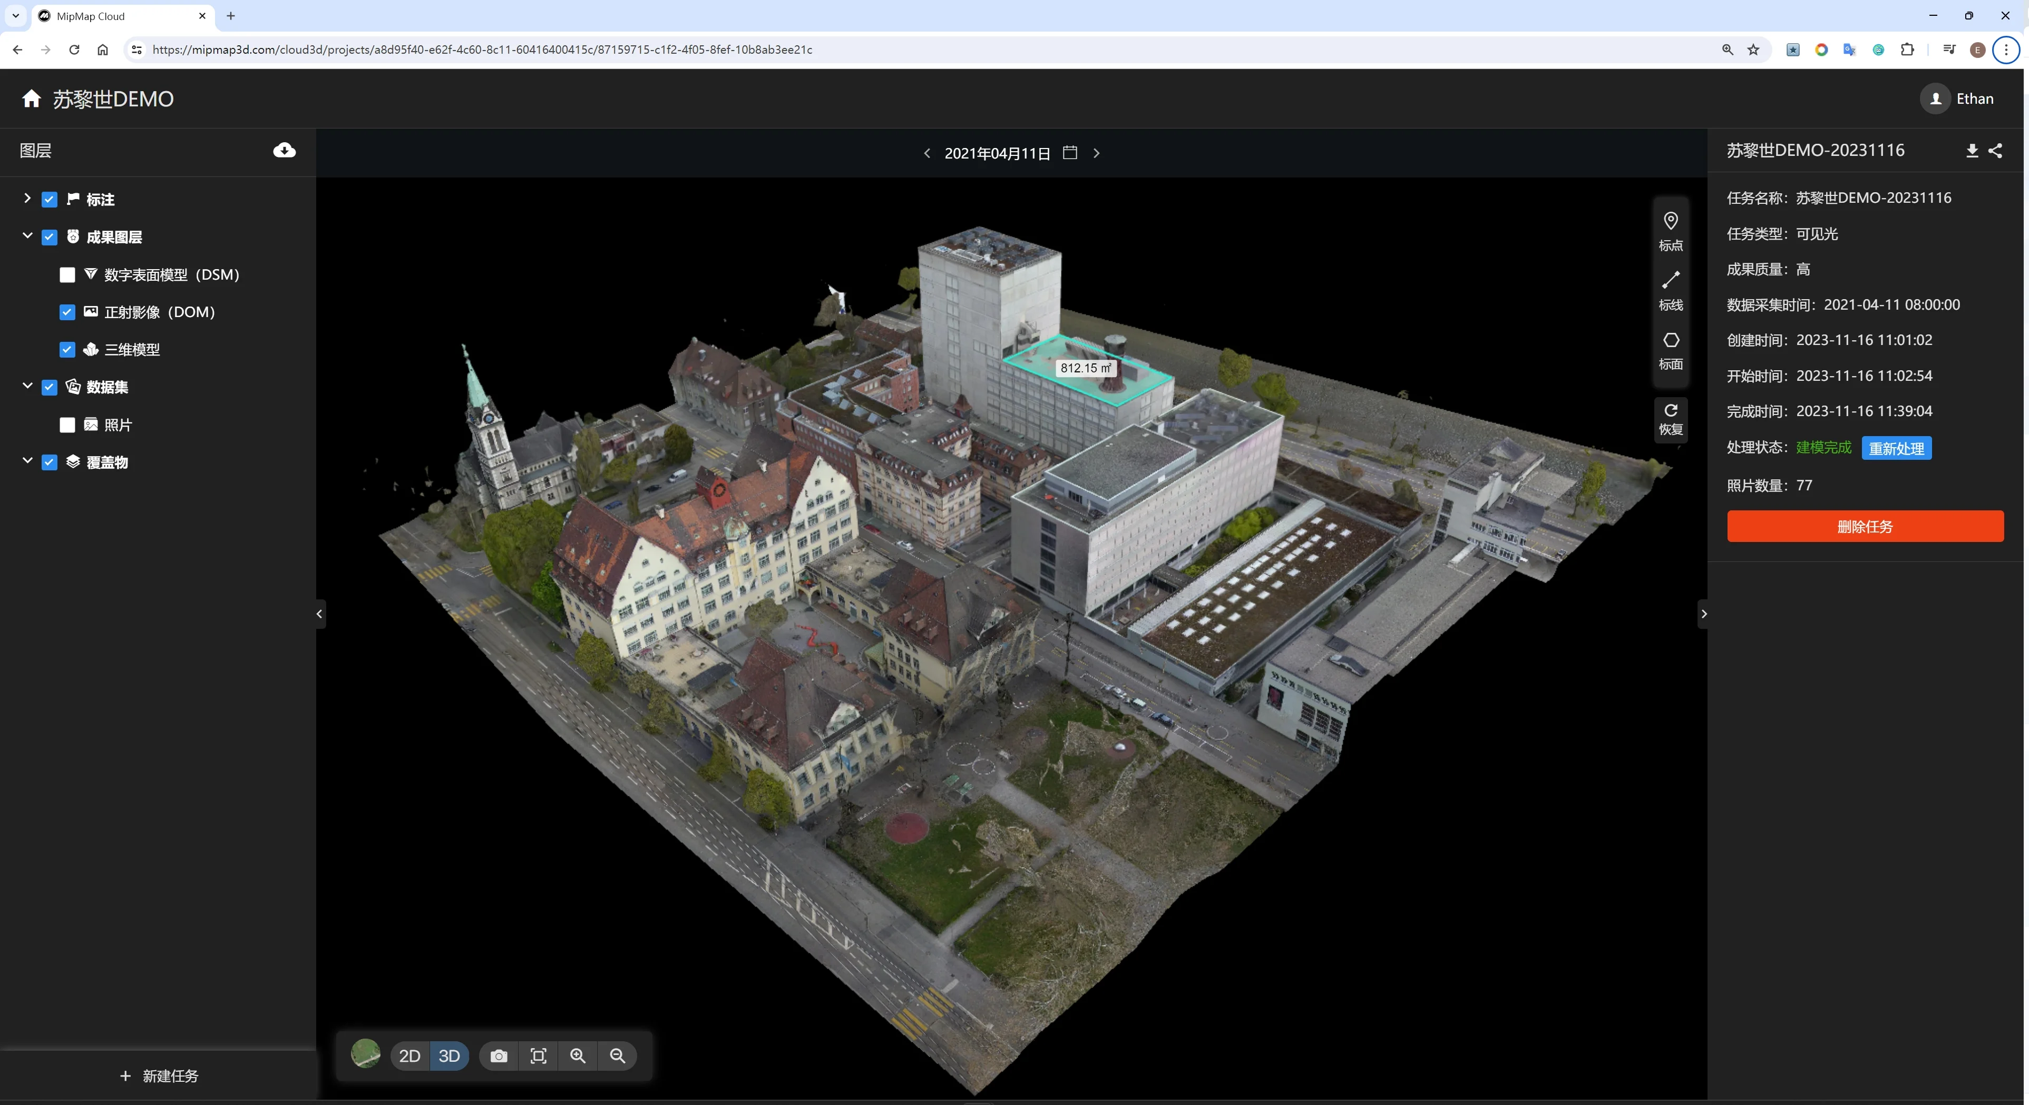Uncheck the 正射影像 (DOM) layer
2029x1105 pixels.
pos(67,312)
